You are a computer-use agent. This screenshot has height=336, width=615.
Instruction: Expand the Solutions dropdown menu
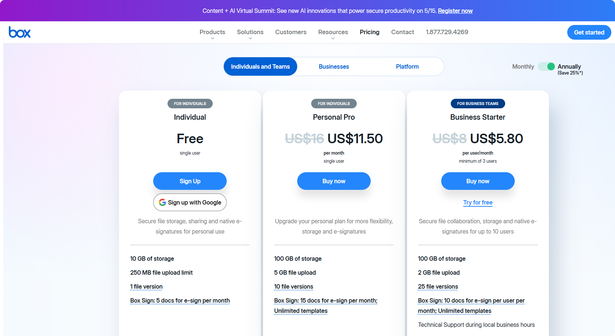coord(250,32)
